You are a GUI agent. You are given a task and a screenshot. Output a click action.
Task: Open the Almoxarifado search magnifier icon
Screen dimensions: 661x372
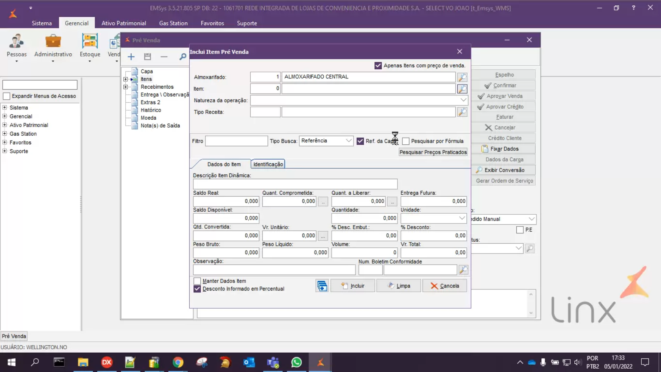(462, 77)
